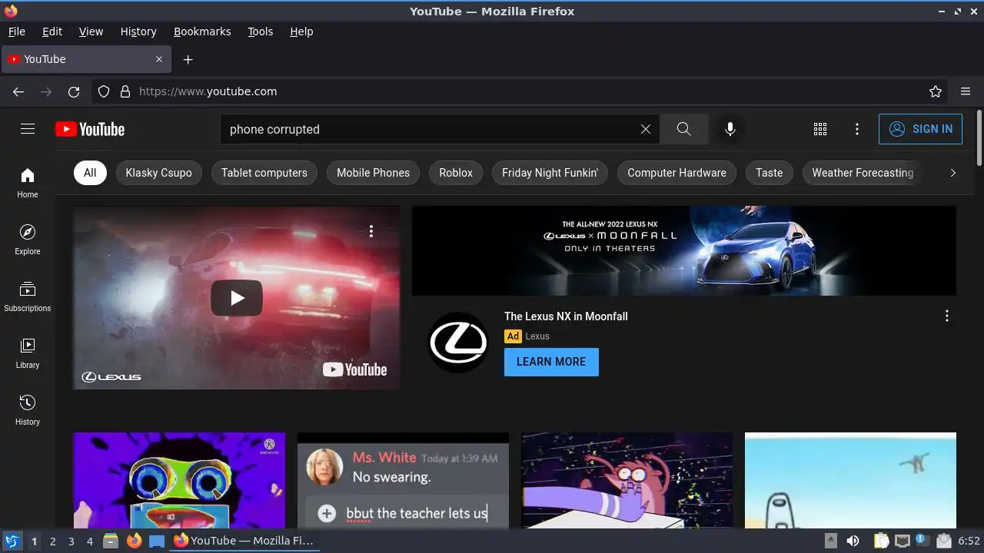
Task: Click the search magnifier button
Action: (684, 129)
